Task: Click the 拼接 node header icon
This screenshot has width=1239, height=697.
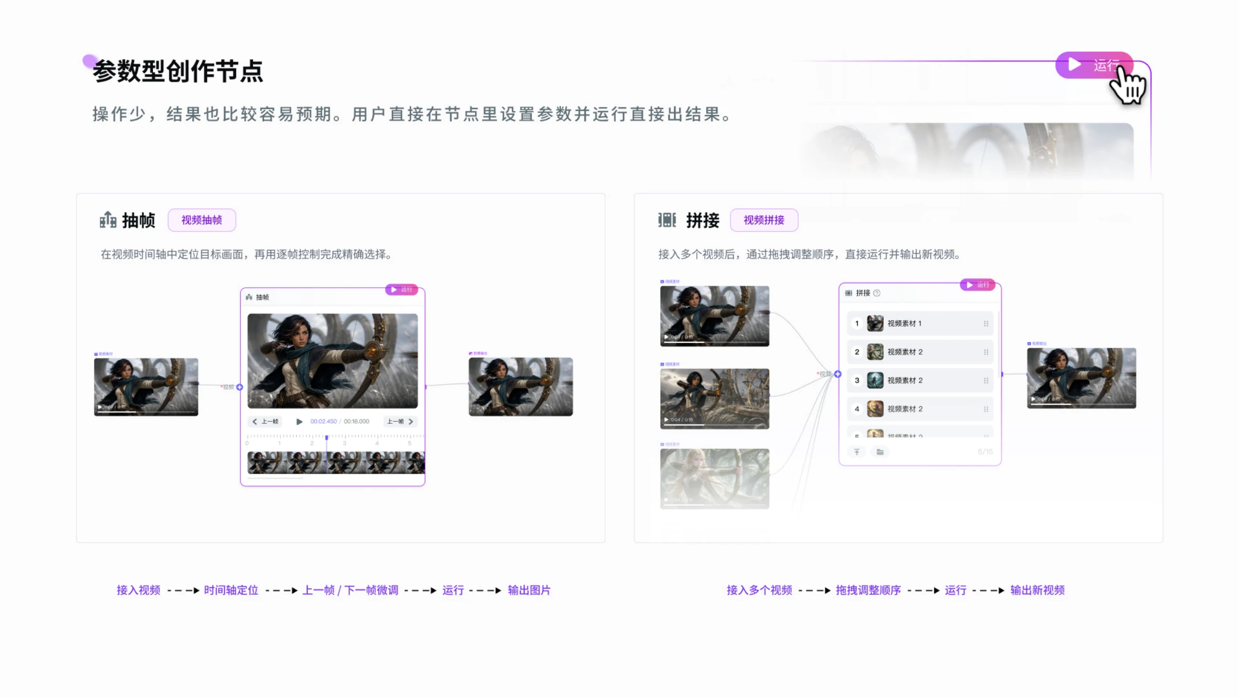Action: tap(849, 293)
